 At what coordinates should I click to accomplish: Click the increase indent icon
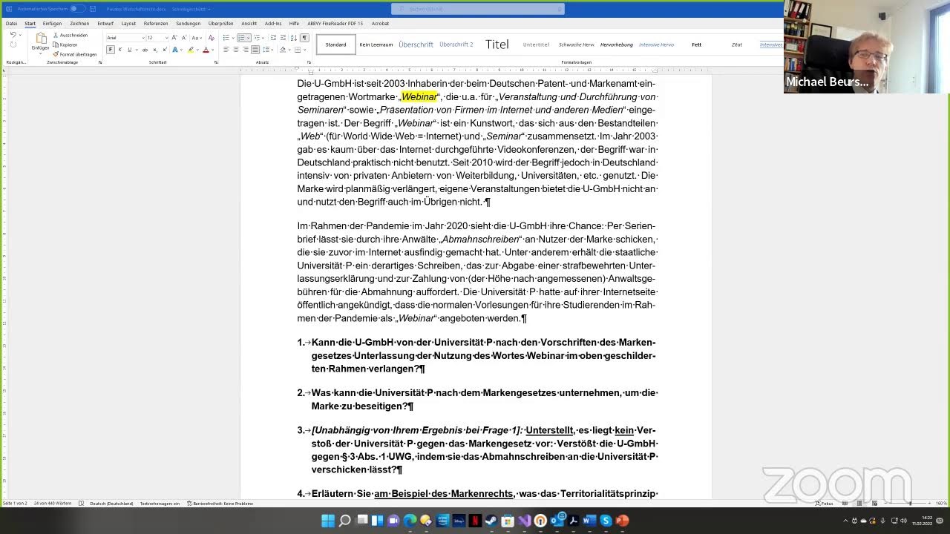tap(283, 38)
